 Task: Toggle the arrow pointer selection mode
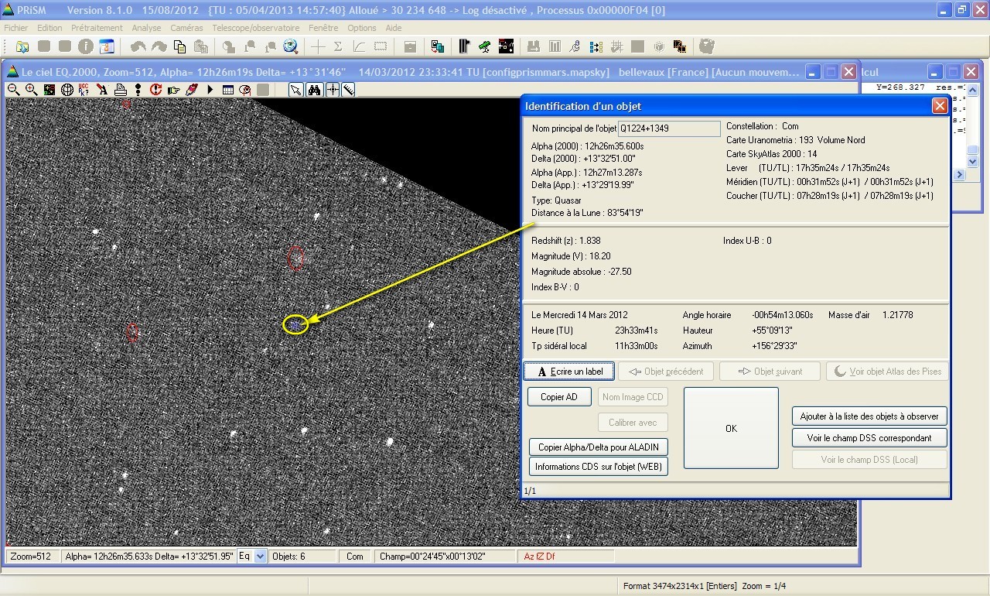(295, 90)
